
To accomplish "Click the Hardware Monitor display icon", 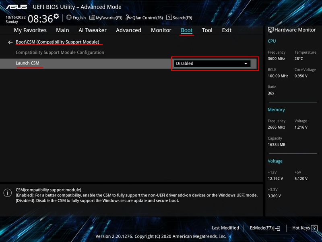I will pyautogui.click(x=270, y=29).
